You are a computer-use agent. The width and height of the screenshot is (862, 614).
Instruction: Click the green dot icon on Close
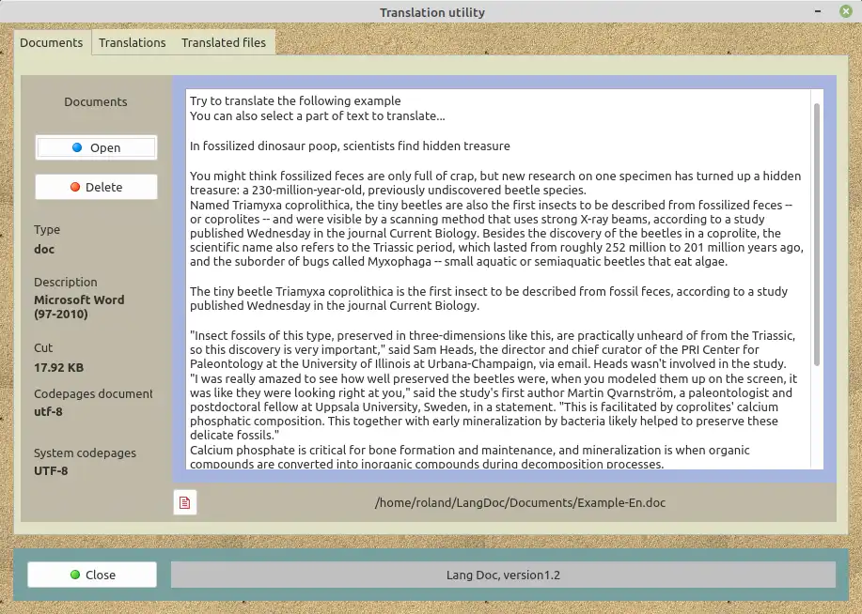[75, 575]
